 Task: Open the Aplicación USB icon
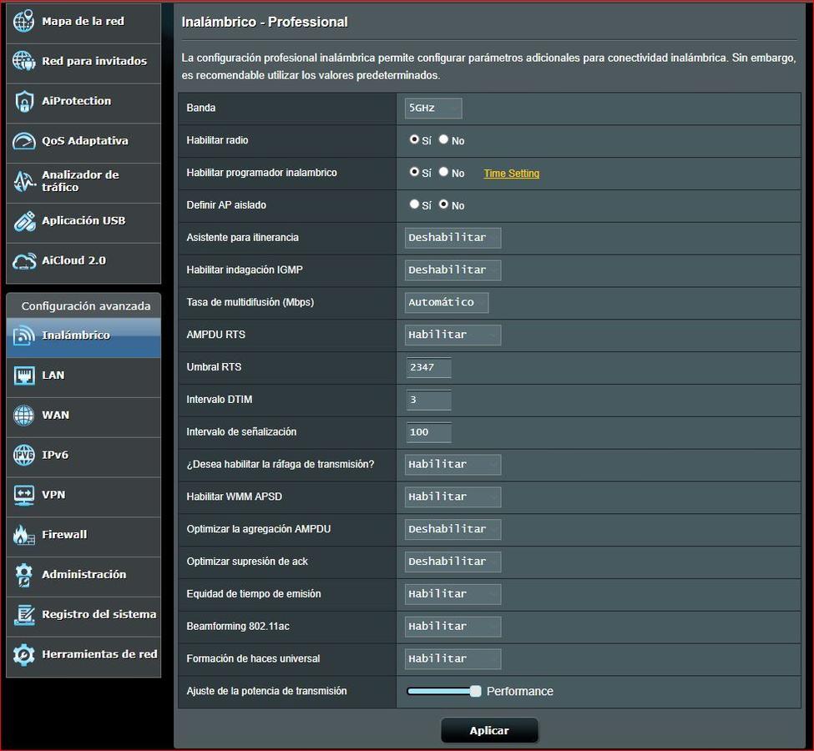click(x=24, y=221)
